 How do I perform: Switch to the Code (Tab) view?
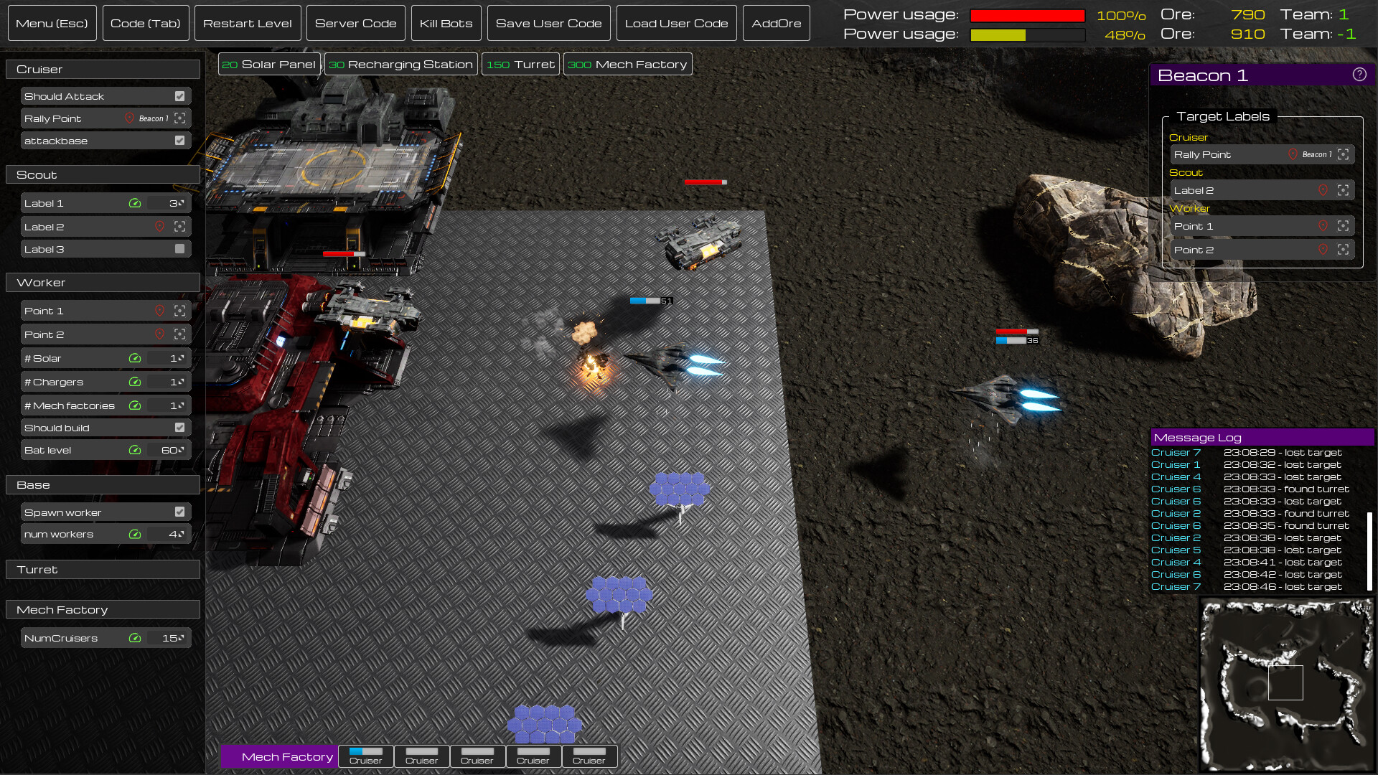[145, 22]
